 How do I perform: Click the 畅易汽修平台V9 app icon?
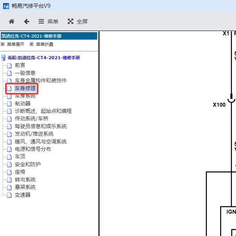[x=6, y=6]
